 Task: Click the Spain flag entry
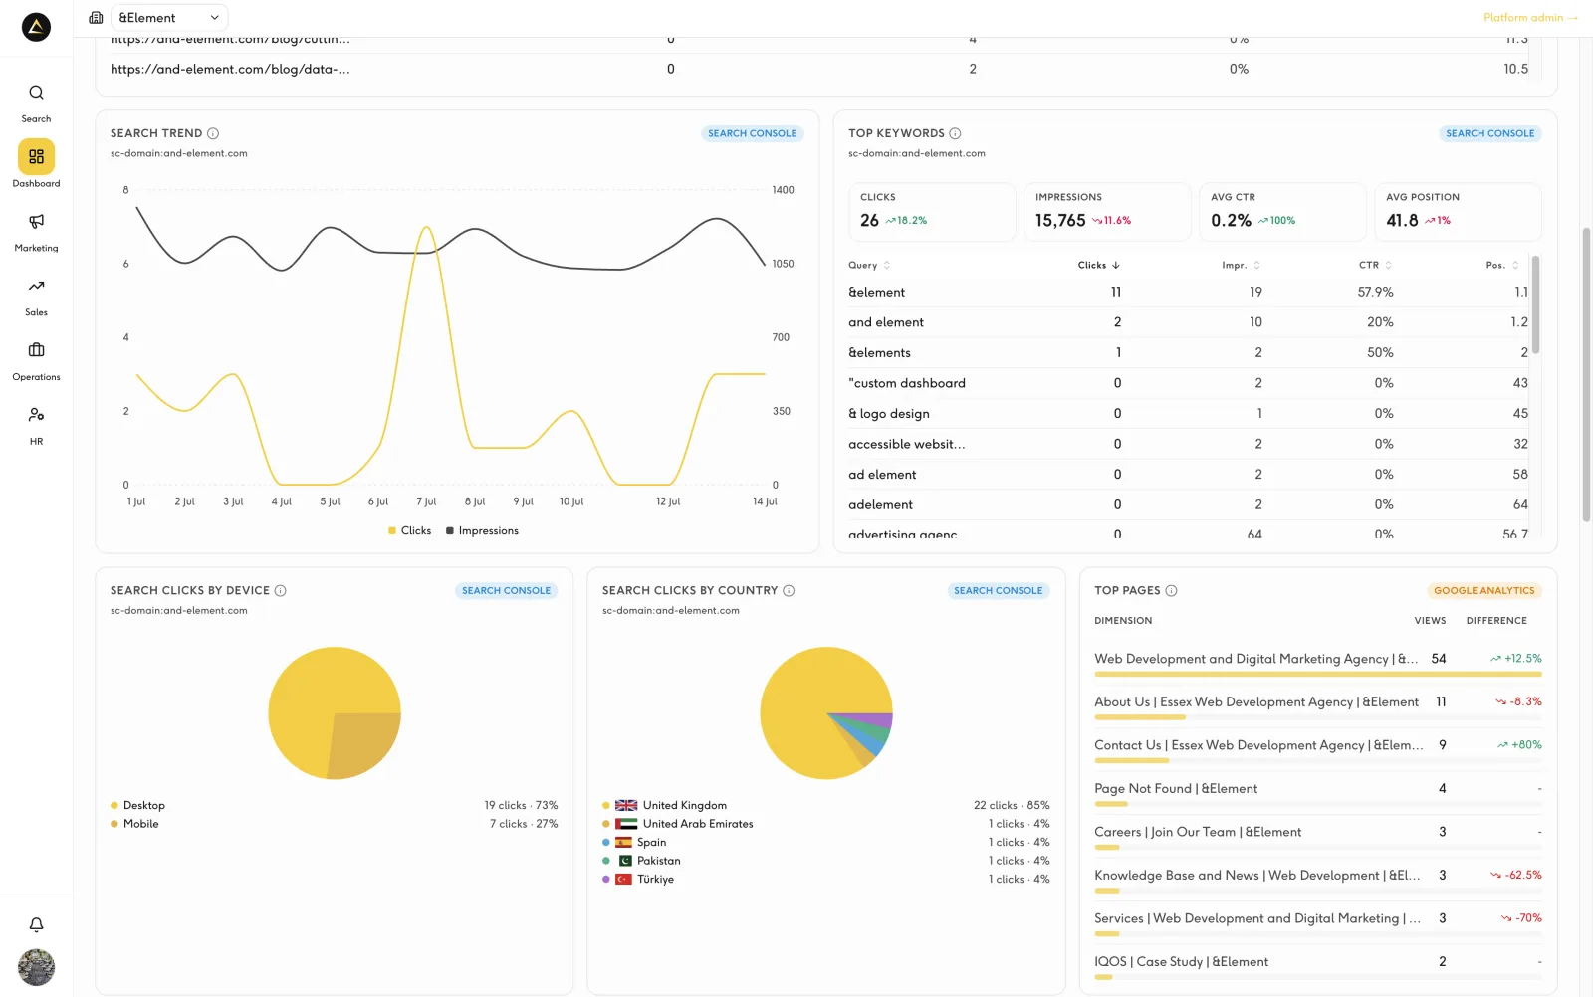point(826,842)
